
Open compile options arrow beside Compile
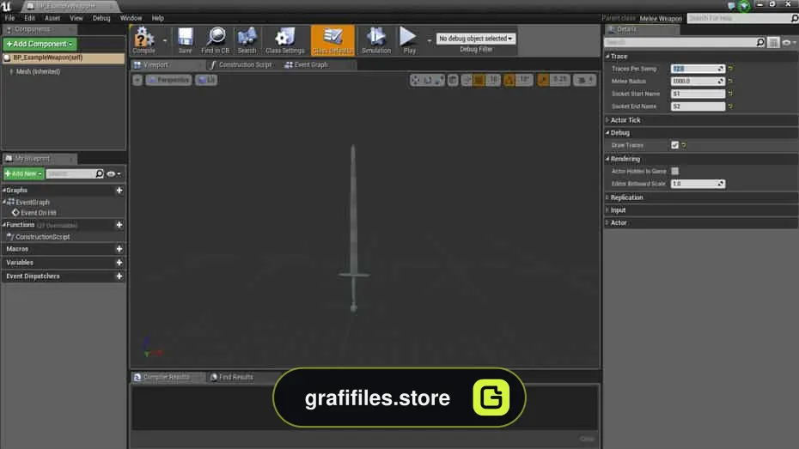point(165,40)
